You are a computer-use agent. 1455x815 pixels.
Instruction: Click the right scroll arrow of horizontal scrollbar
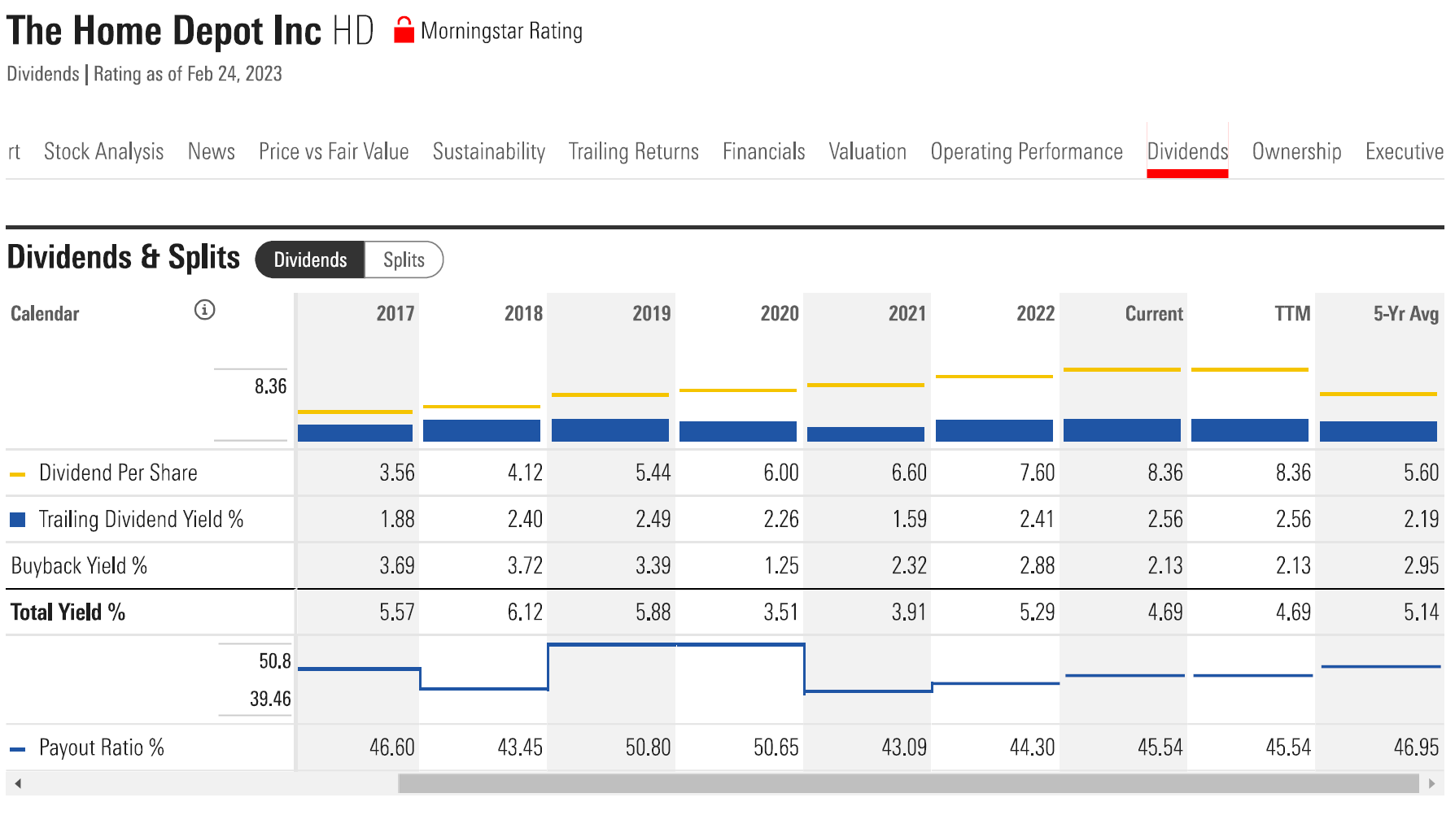[1431, 783]
